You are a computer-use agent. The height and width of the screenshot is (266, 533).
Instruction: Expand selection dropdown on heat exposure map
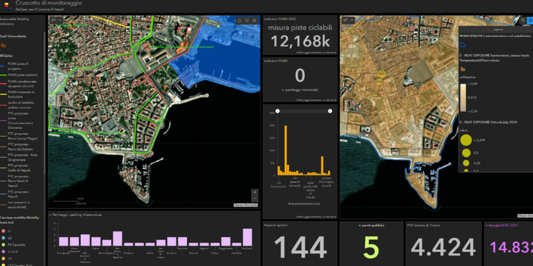(352, 20)
